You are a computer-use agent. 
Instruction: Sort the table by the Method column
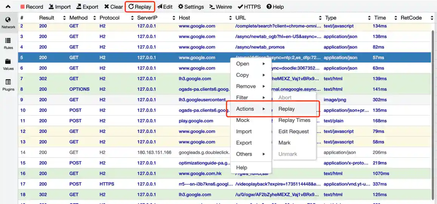(x=78, y=18)
